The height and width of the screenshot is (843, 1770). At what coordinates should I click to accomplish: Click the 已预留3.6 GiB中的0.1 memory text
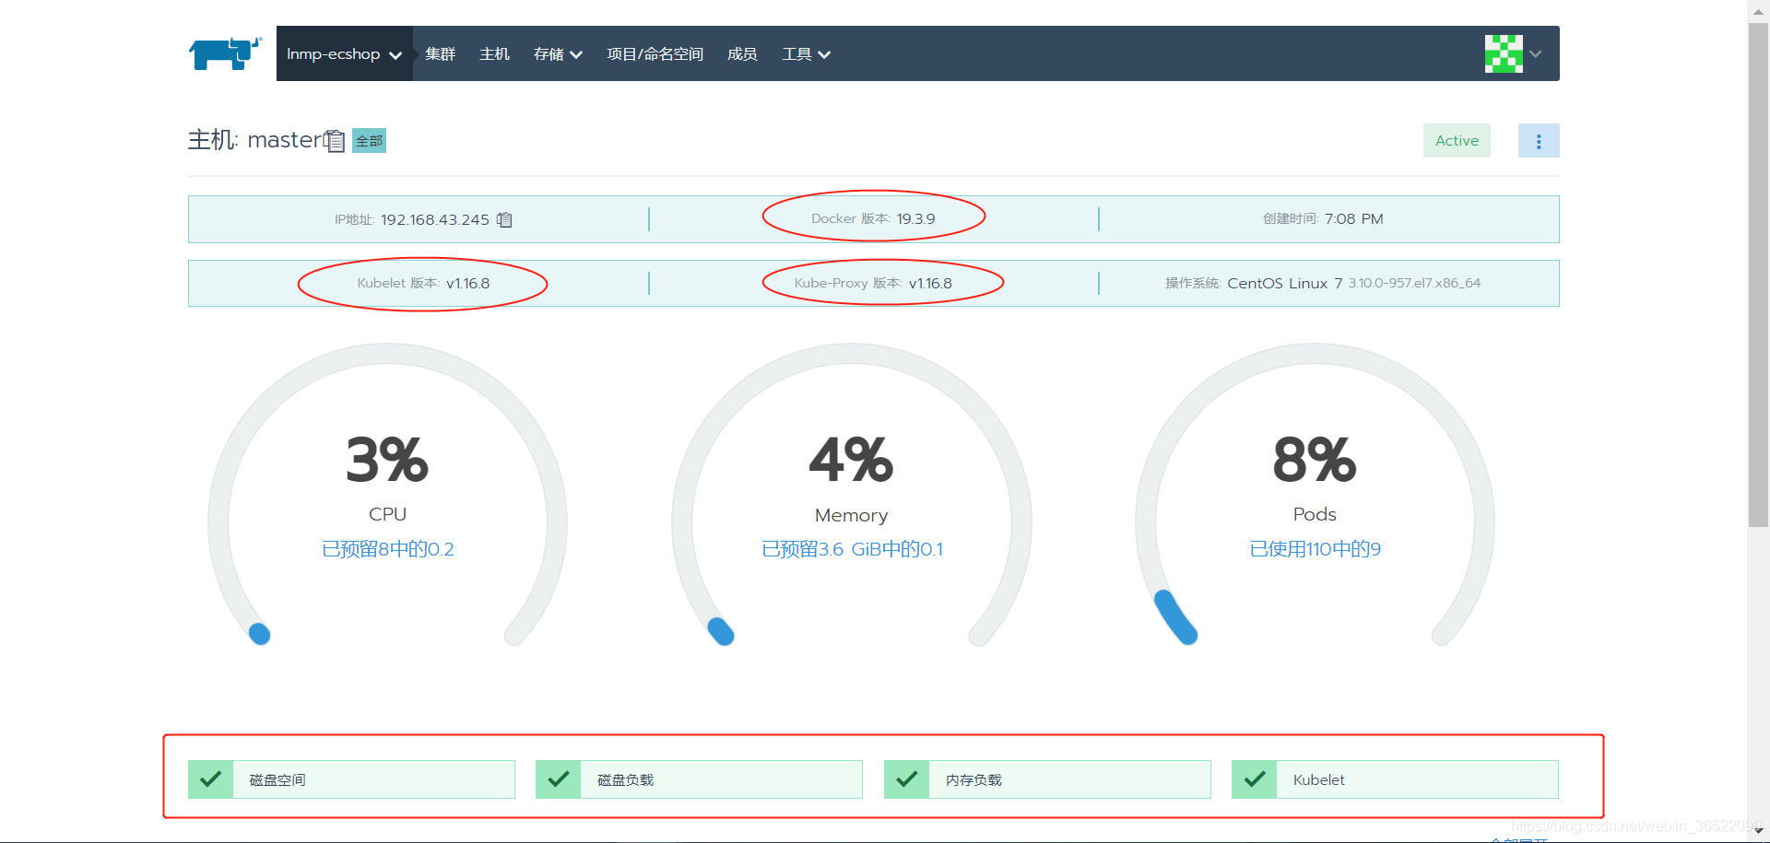852,549
